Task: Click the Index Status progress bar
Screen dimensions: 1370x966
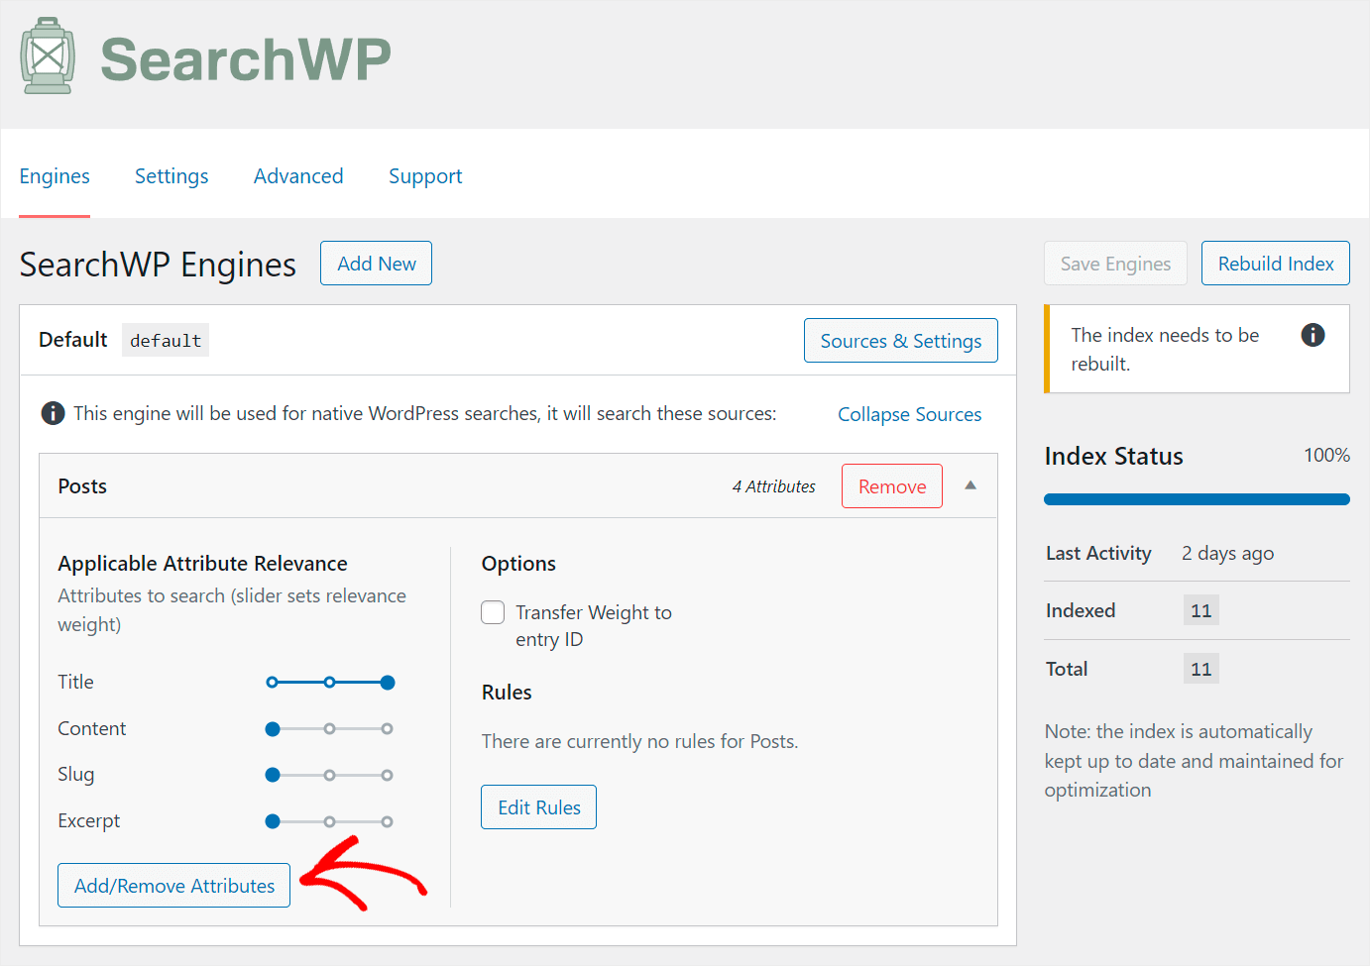Action: coord(1197,499)
